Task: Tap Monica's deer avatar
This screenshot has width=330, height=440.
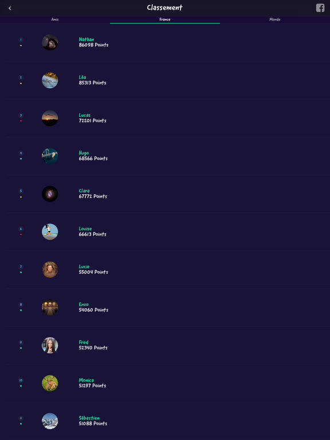Action: [x=50, y=383]
